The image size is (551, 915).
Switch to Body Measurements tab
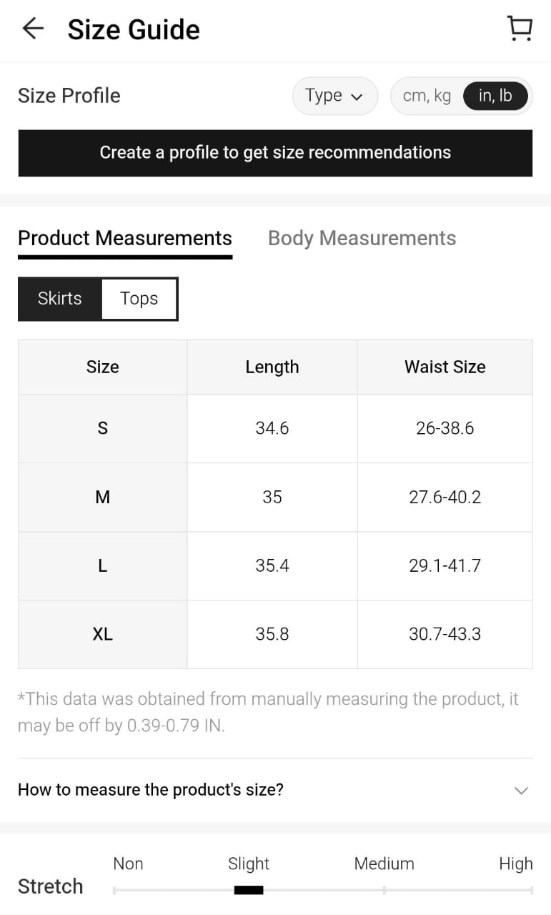tap(362, 238)
